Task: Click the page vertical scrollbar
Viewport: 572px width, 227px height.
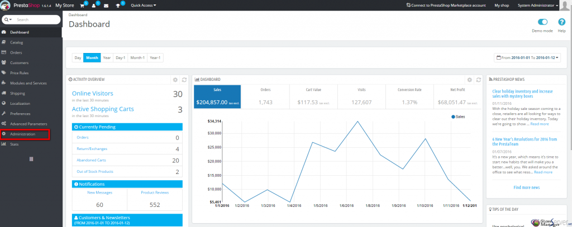Action: [x=570, y=80]
